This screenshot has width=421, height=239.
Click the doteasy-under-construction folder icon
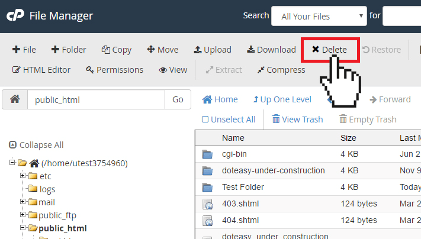point(207,171)
